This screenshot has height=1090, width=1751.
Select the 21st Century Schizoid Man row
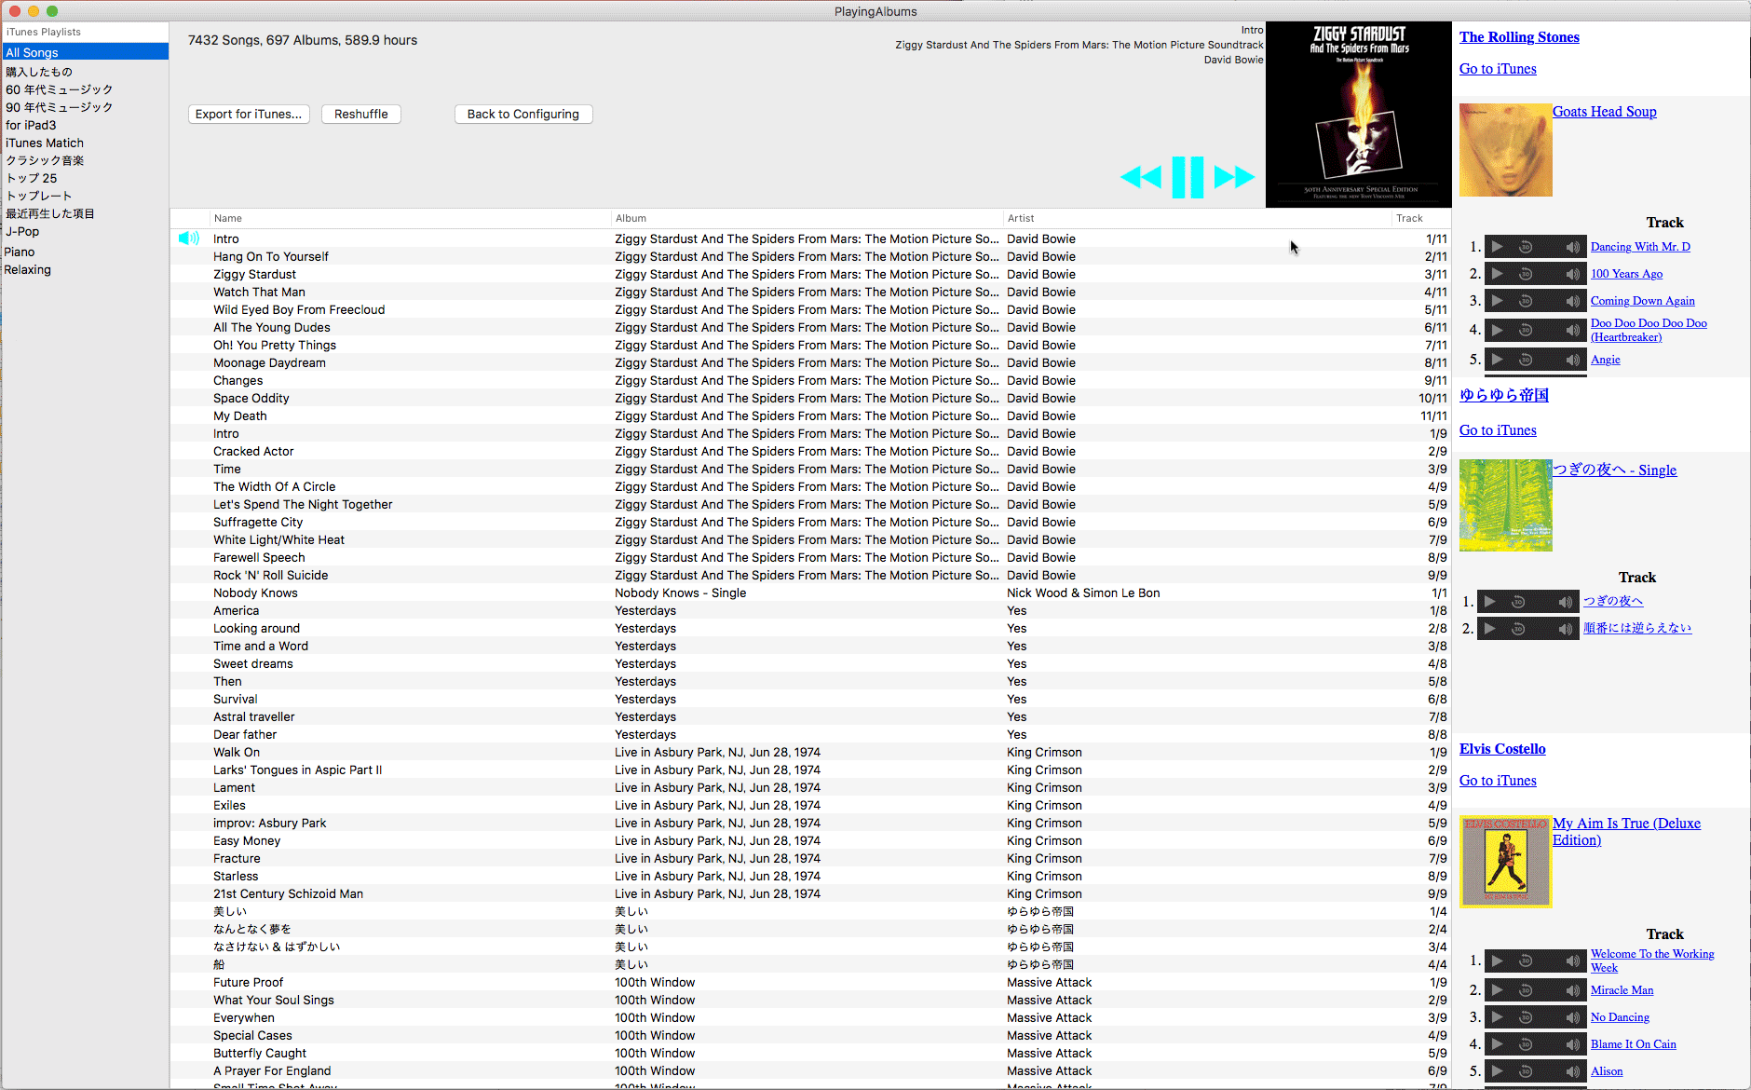[x=810, y=893]
